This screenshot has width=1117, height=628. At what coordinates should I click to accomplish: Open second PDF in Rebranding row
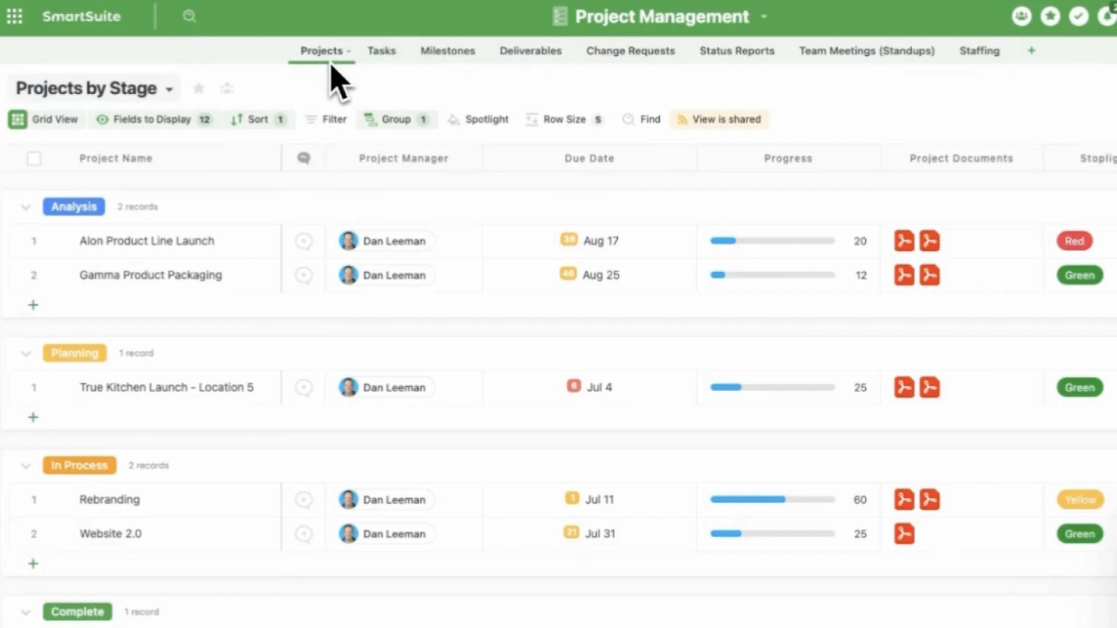pyautogui.click(x=929, y=500)
